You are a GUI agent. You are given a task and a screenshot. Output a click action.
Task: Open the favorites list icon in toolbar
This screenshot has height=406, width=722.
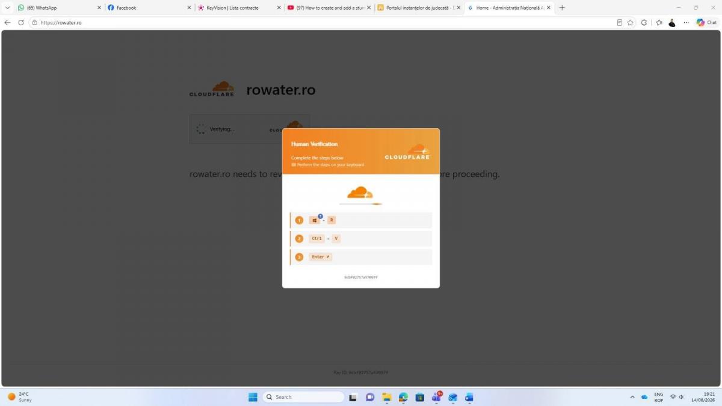659,22
